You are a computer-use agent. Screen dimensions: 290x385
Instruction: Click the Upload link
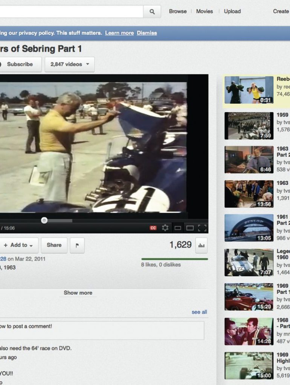pos(232,11)
